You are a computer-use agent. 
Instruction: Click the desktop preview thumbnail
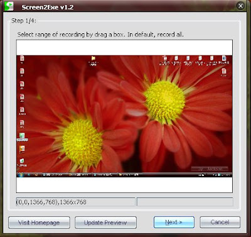tap(124, 116)
